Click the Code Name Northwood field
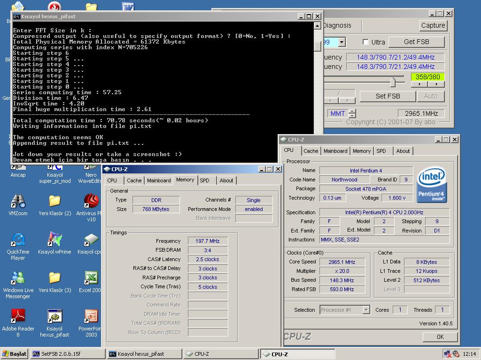This screenshot has height=360, width=481. pos(344,180)
